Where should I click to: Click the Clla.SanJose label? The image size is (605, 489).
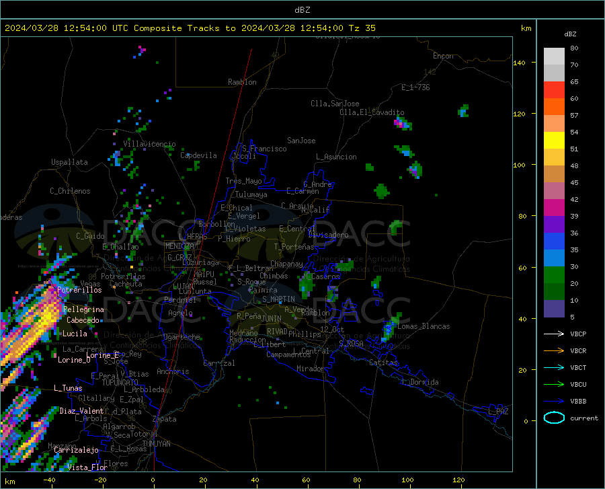point(335,104)
